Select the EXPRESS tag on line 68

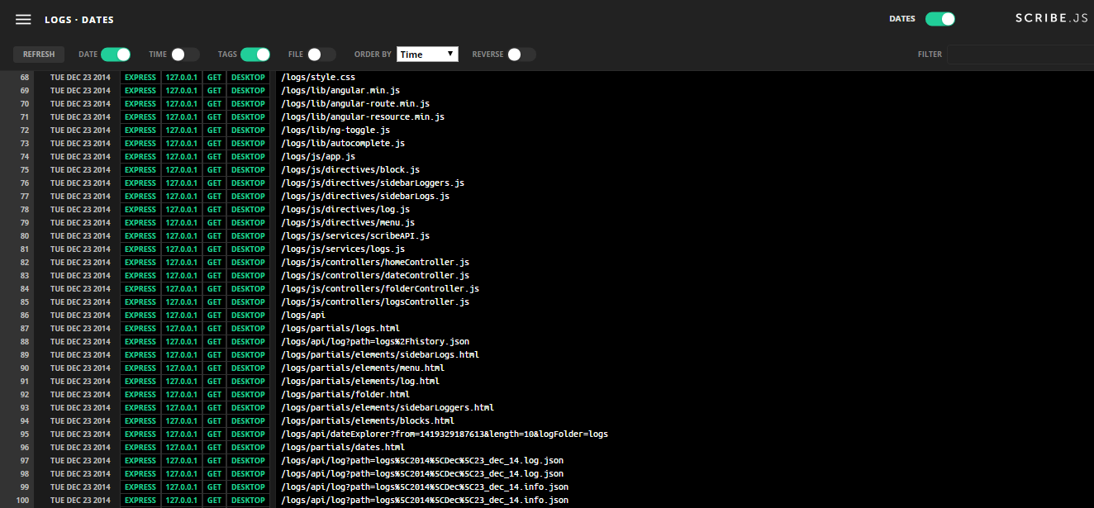(140, 78)
